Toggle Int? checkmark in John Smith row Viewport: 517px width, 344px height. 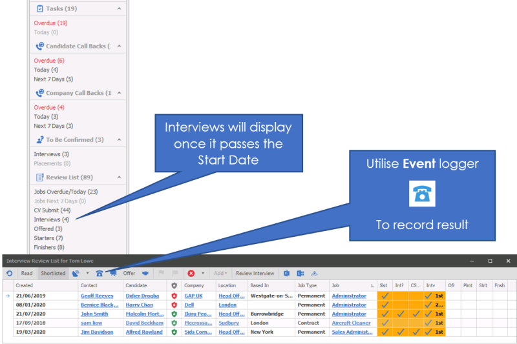(x=401, y=314)
